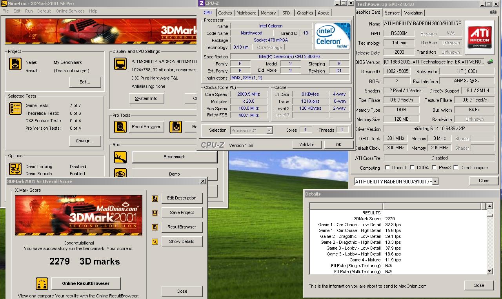The width and height of the screenshot is (502, 299).
Task: Switch to the Caches tab in CPU-Z
Action: click(225, 13)
